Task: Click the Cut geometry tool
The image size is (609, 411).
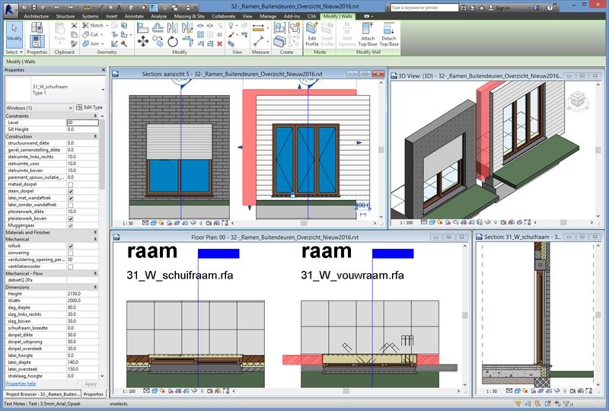Action: [x=92, y=34]
